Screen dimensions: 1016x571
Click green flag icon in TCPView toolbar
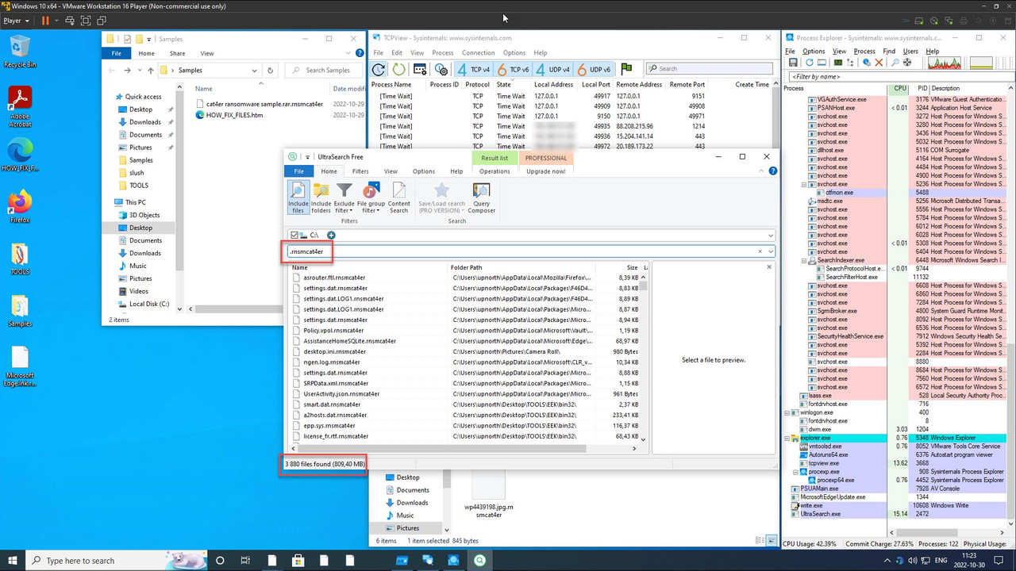pos(626,69)
